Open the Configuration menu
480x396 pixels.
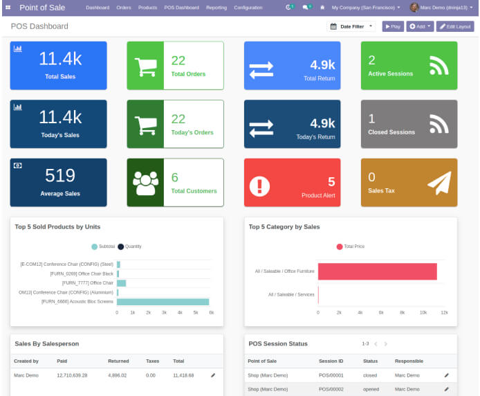[x=248, y=8]
